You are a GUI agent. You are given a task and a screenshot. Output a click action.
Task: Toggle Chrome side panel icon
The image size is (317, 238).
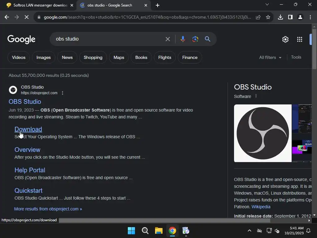click(x=290, y=17)
